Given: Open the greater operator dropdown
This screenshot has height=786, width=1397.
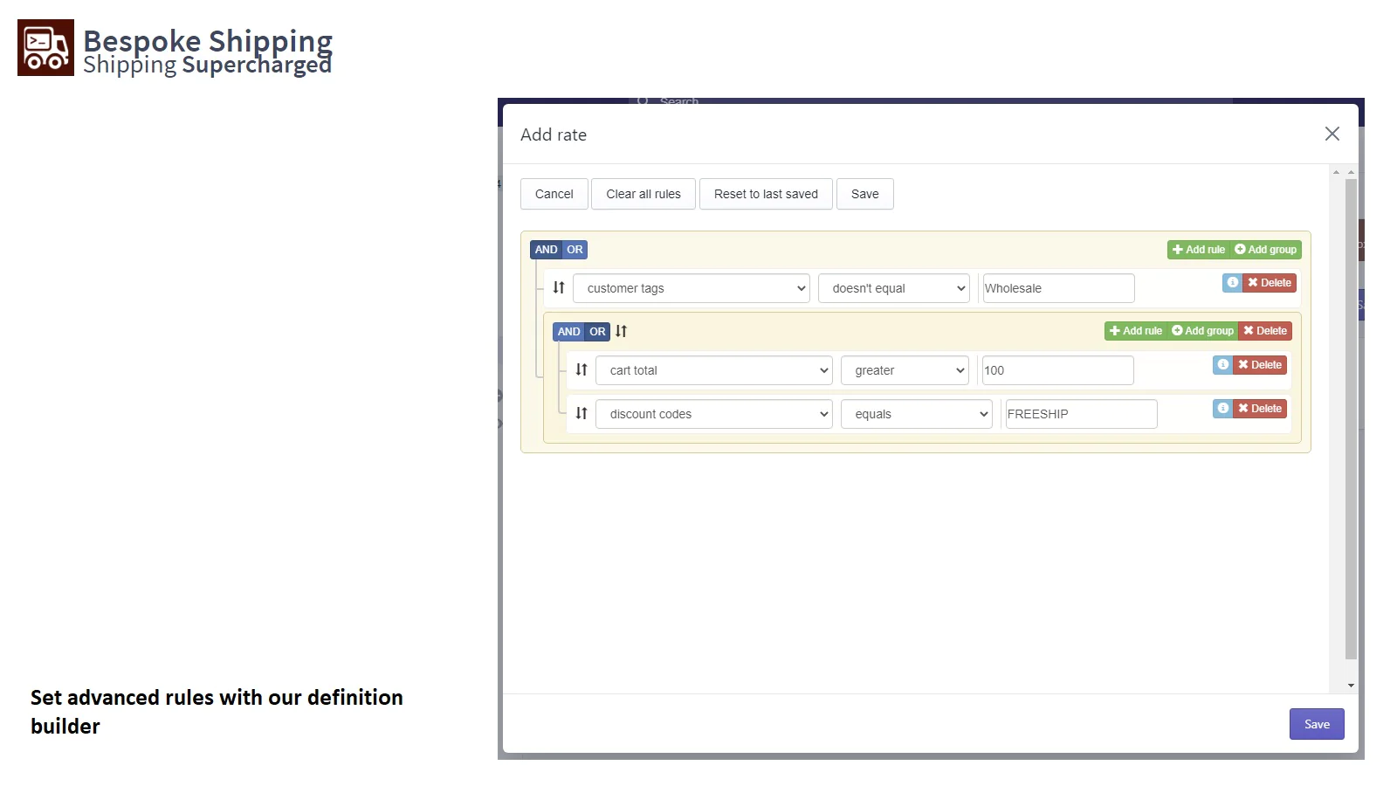Looking at the screenshot, I should [905, 370].
